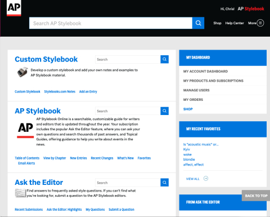The height and width of the screenshot is (217, 270).
Task: Open Ask the Editor: Highlights link
Action: tap(64, 209)
